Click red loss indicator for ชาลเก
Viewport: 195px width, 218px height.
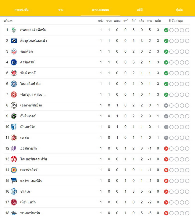(x=166, y=192)
